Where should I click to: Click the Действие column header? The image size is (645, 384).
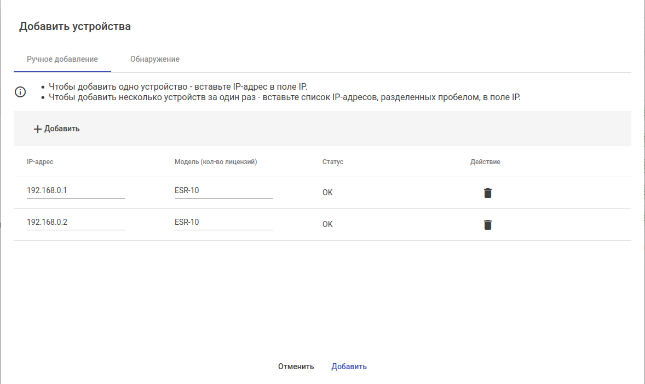tap(485, 162)
